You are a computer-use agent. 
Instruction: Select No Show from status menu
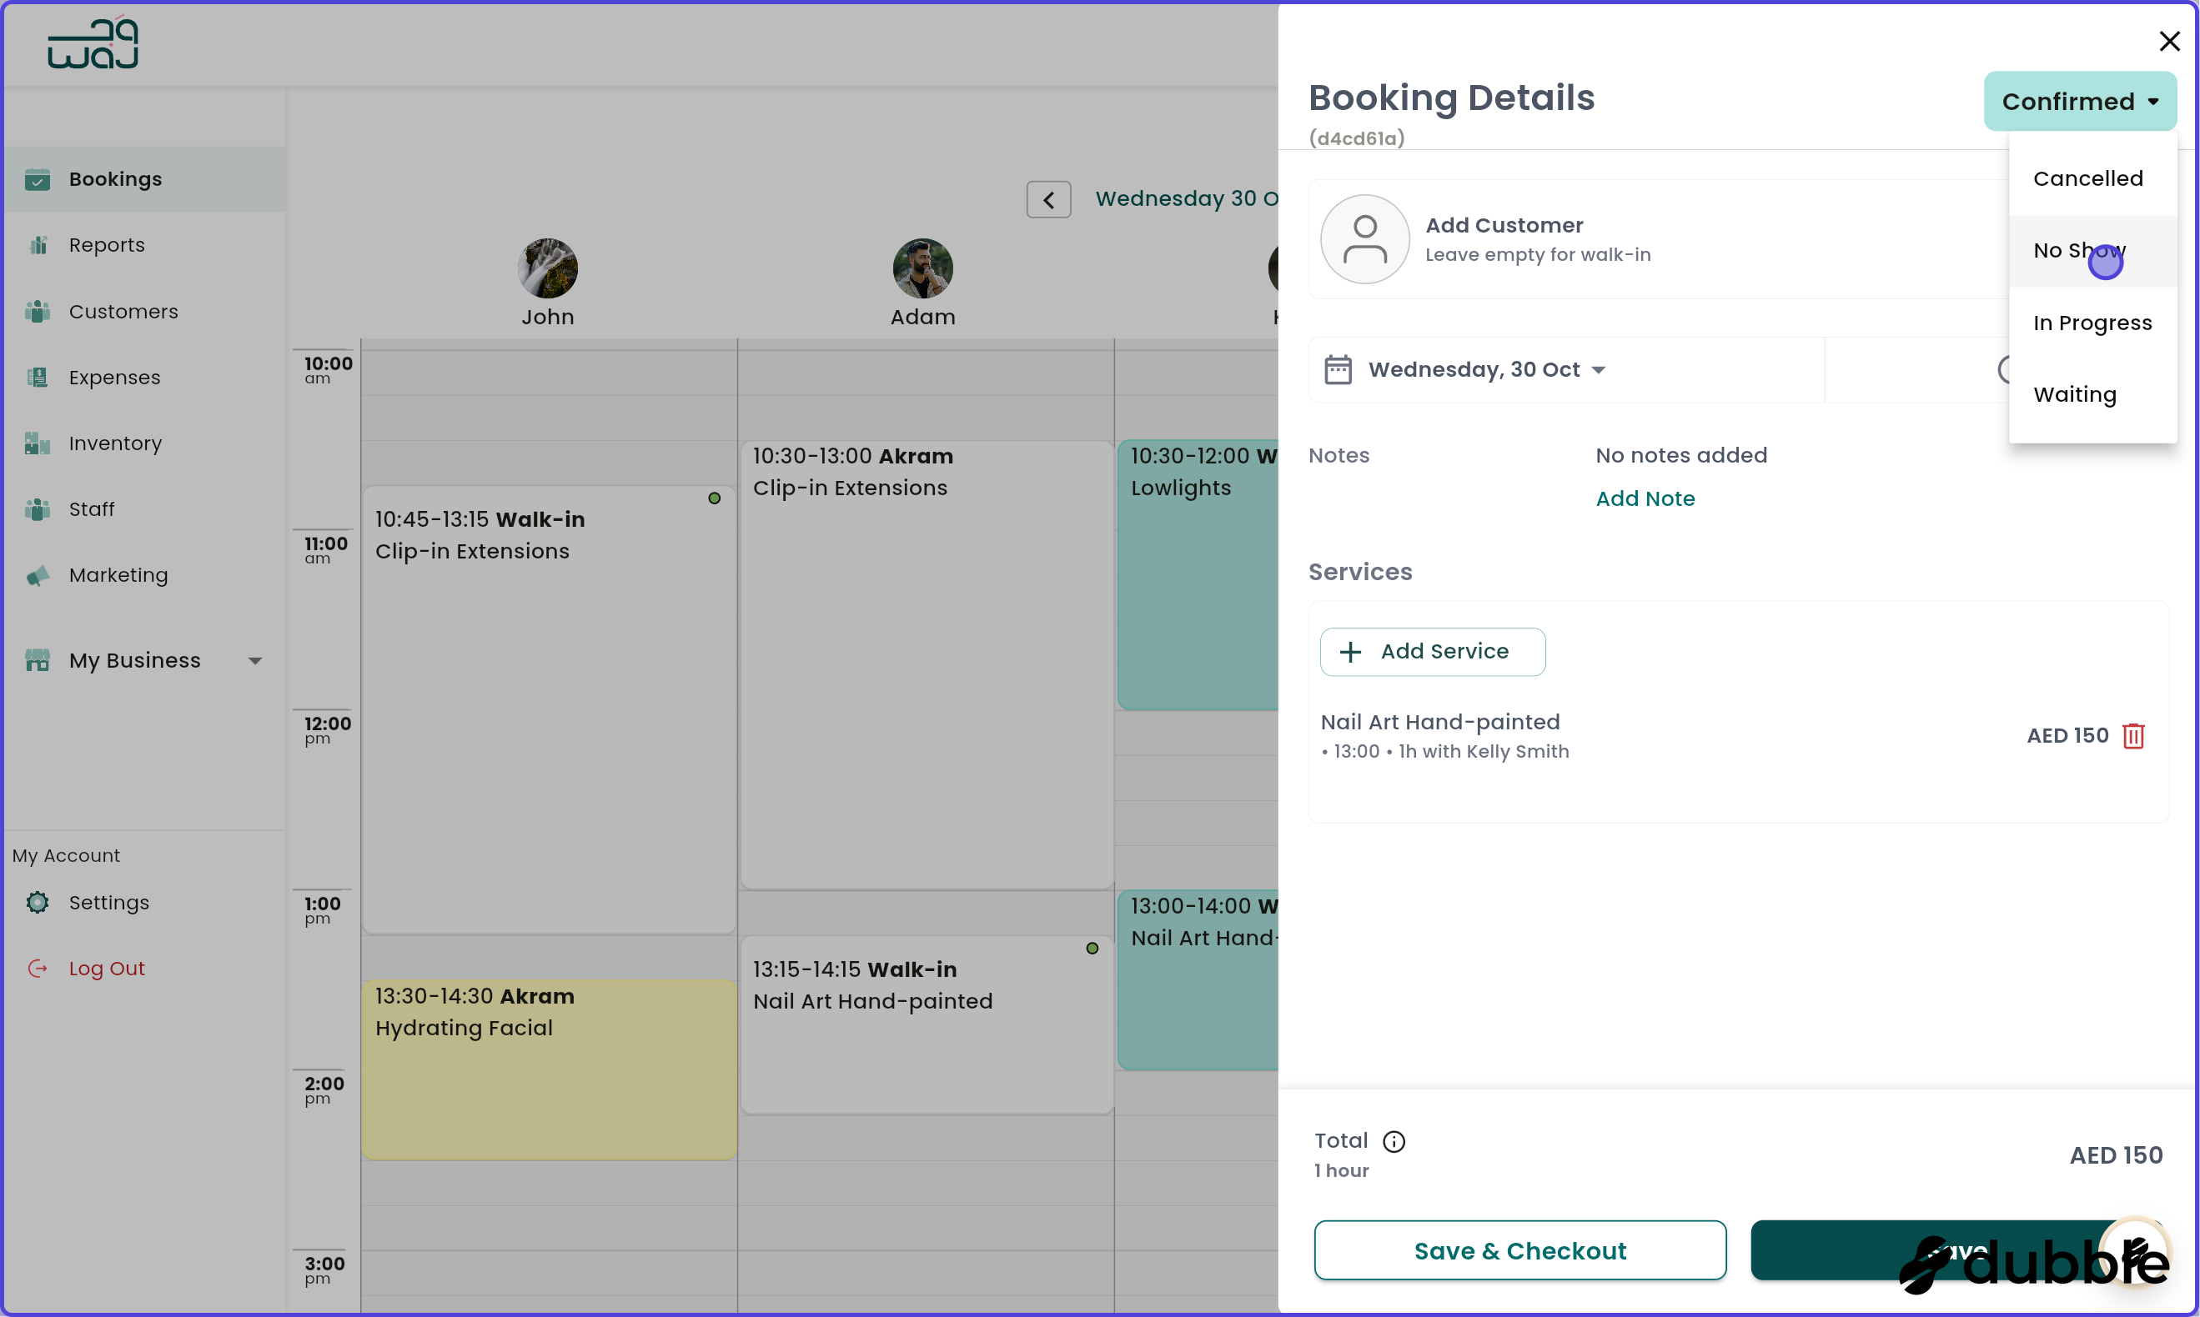tap(2079, 250)
